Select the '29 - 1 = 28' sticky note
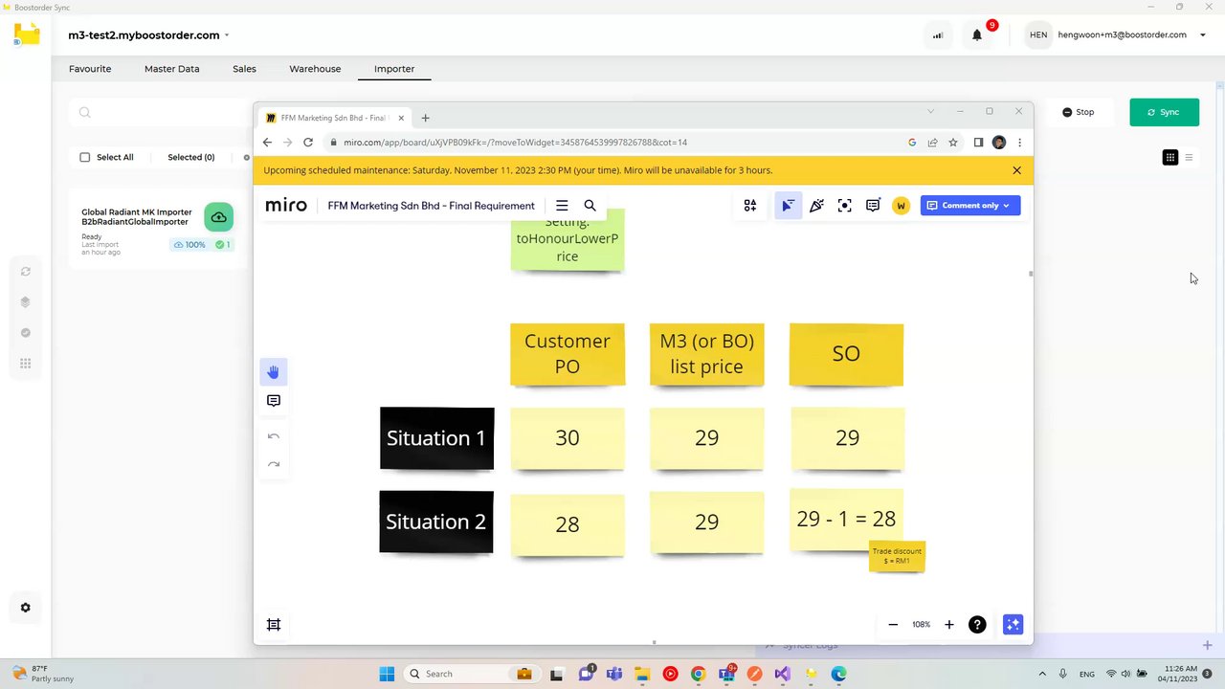 [847, 520]
